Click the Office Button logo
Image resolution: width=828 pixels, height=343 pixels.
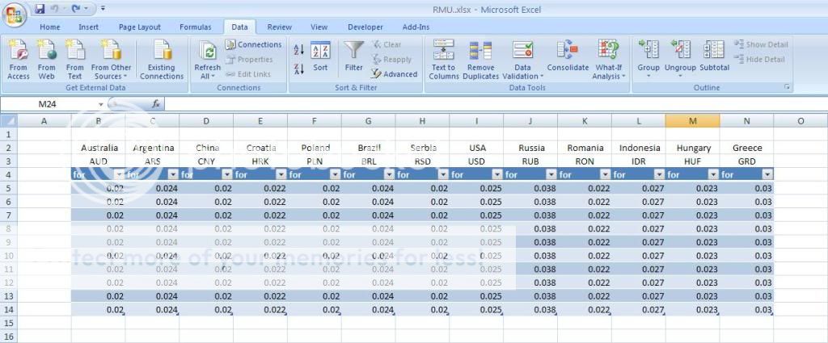[x=15, y=15]
